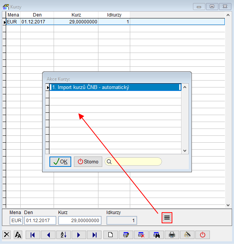This screenshot has height=244, width=234.
Task: Jump to the last record
Action: pyautogui.click(x=94, y=235)
